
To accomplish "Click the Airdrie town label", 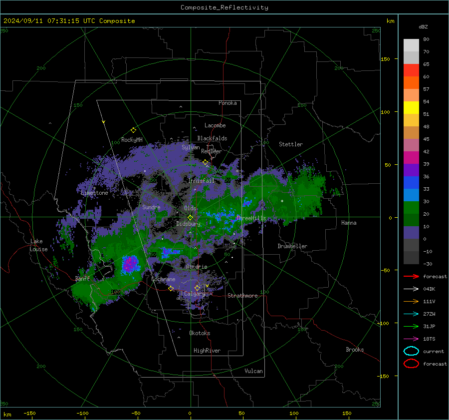I will pos(197,267).
